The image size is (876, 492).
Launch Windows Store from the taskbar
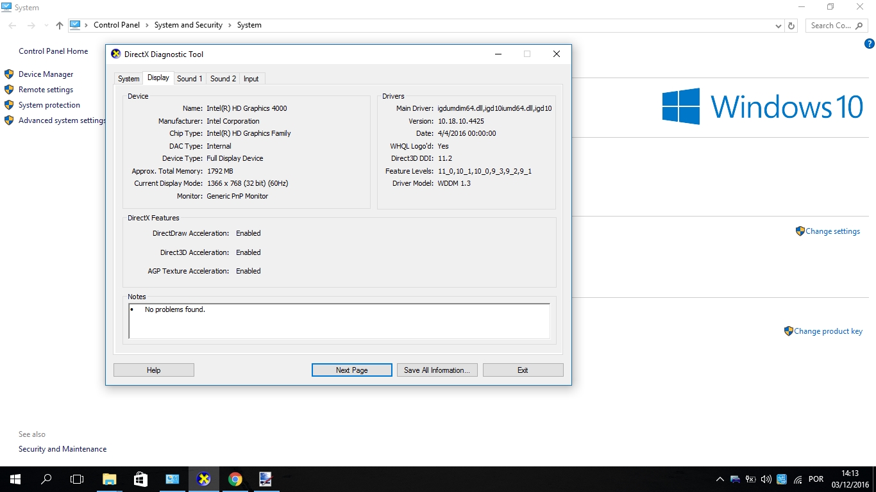coord(141,479)
